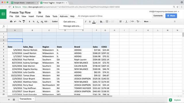184x103 pixels.
Task: Click the vertical scrollbar thumb
Action: pos(183,35)
